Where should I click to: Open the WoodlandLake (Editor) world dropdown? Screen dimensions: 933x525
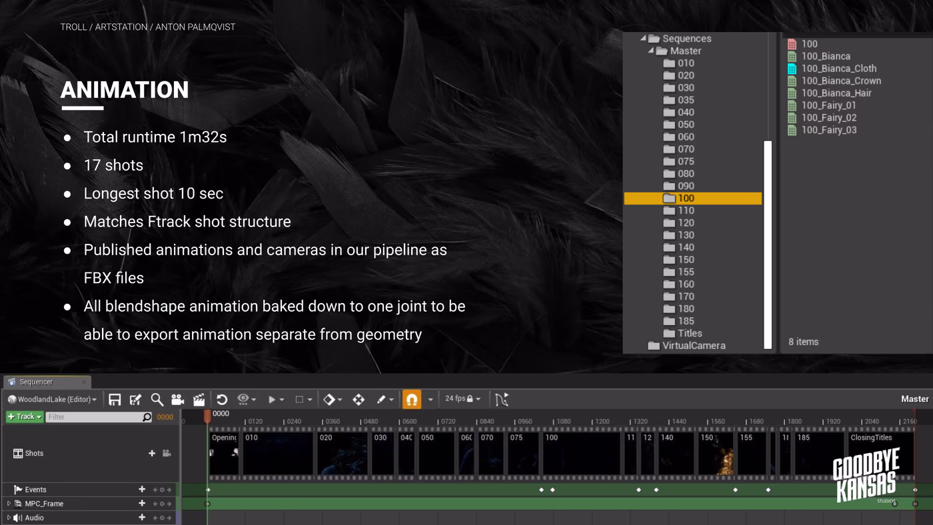52,399
